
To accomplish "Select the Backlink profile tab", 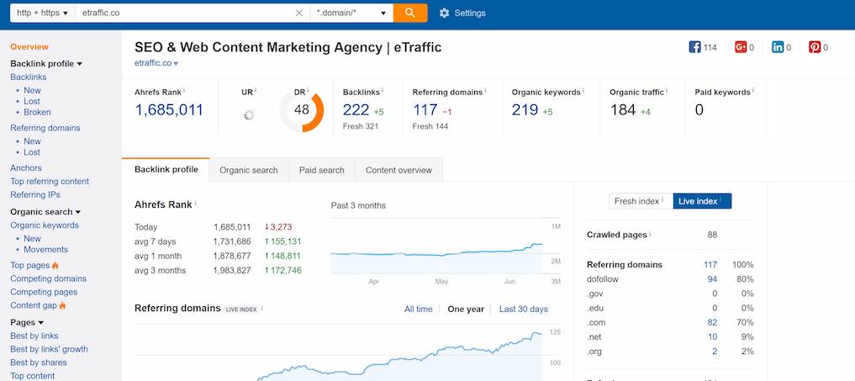I will [x=166, y=170].
